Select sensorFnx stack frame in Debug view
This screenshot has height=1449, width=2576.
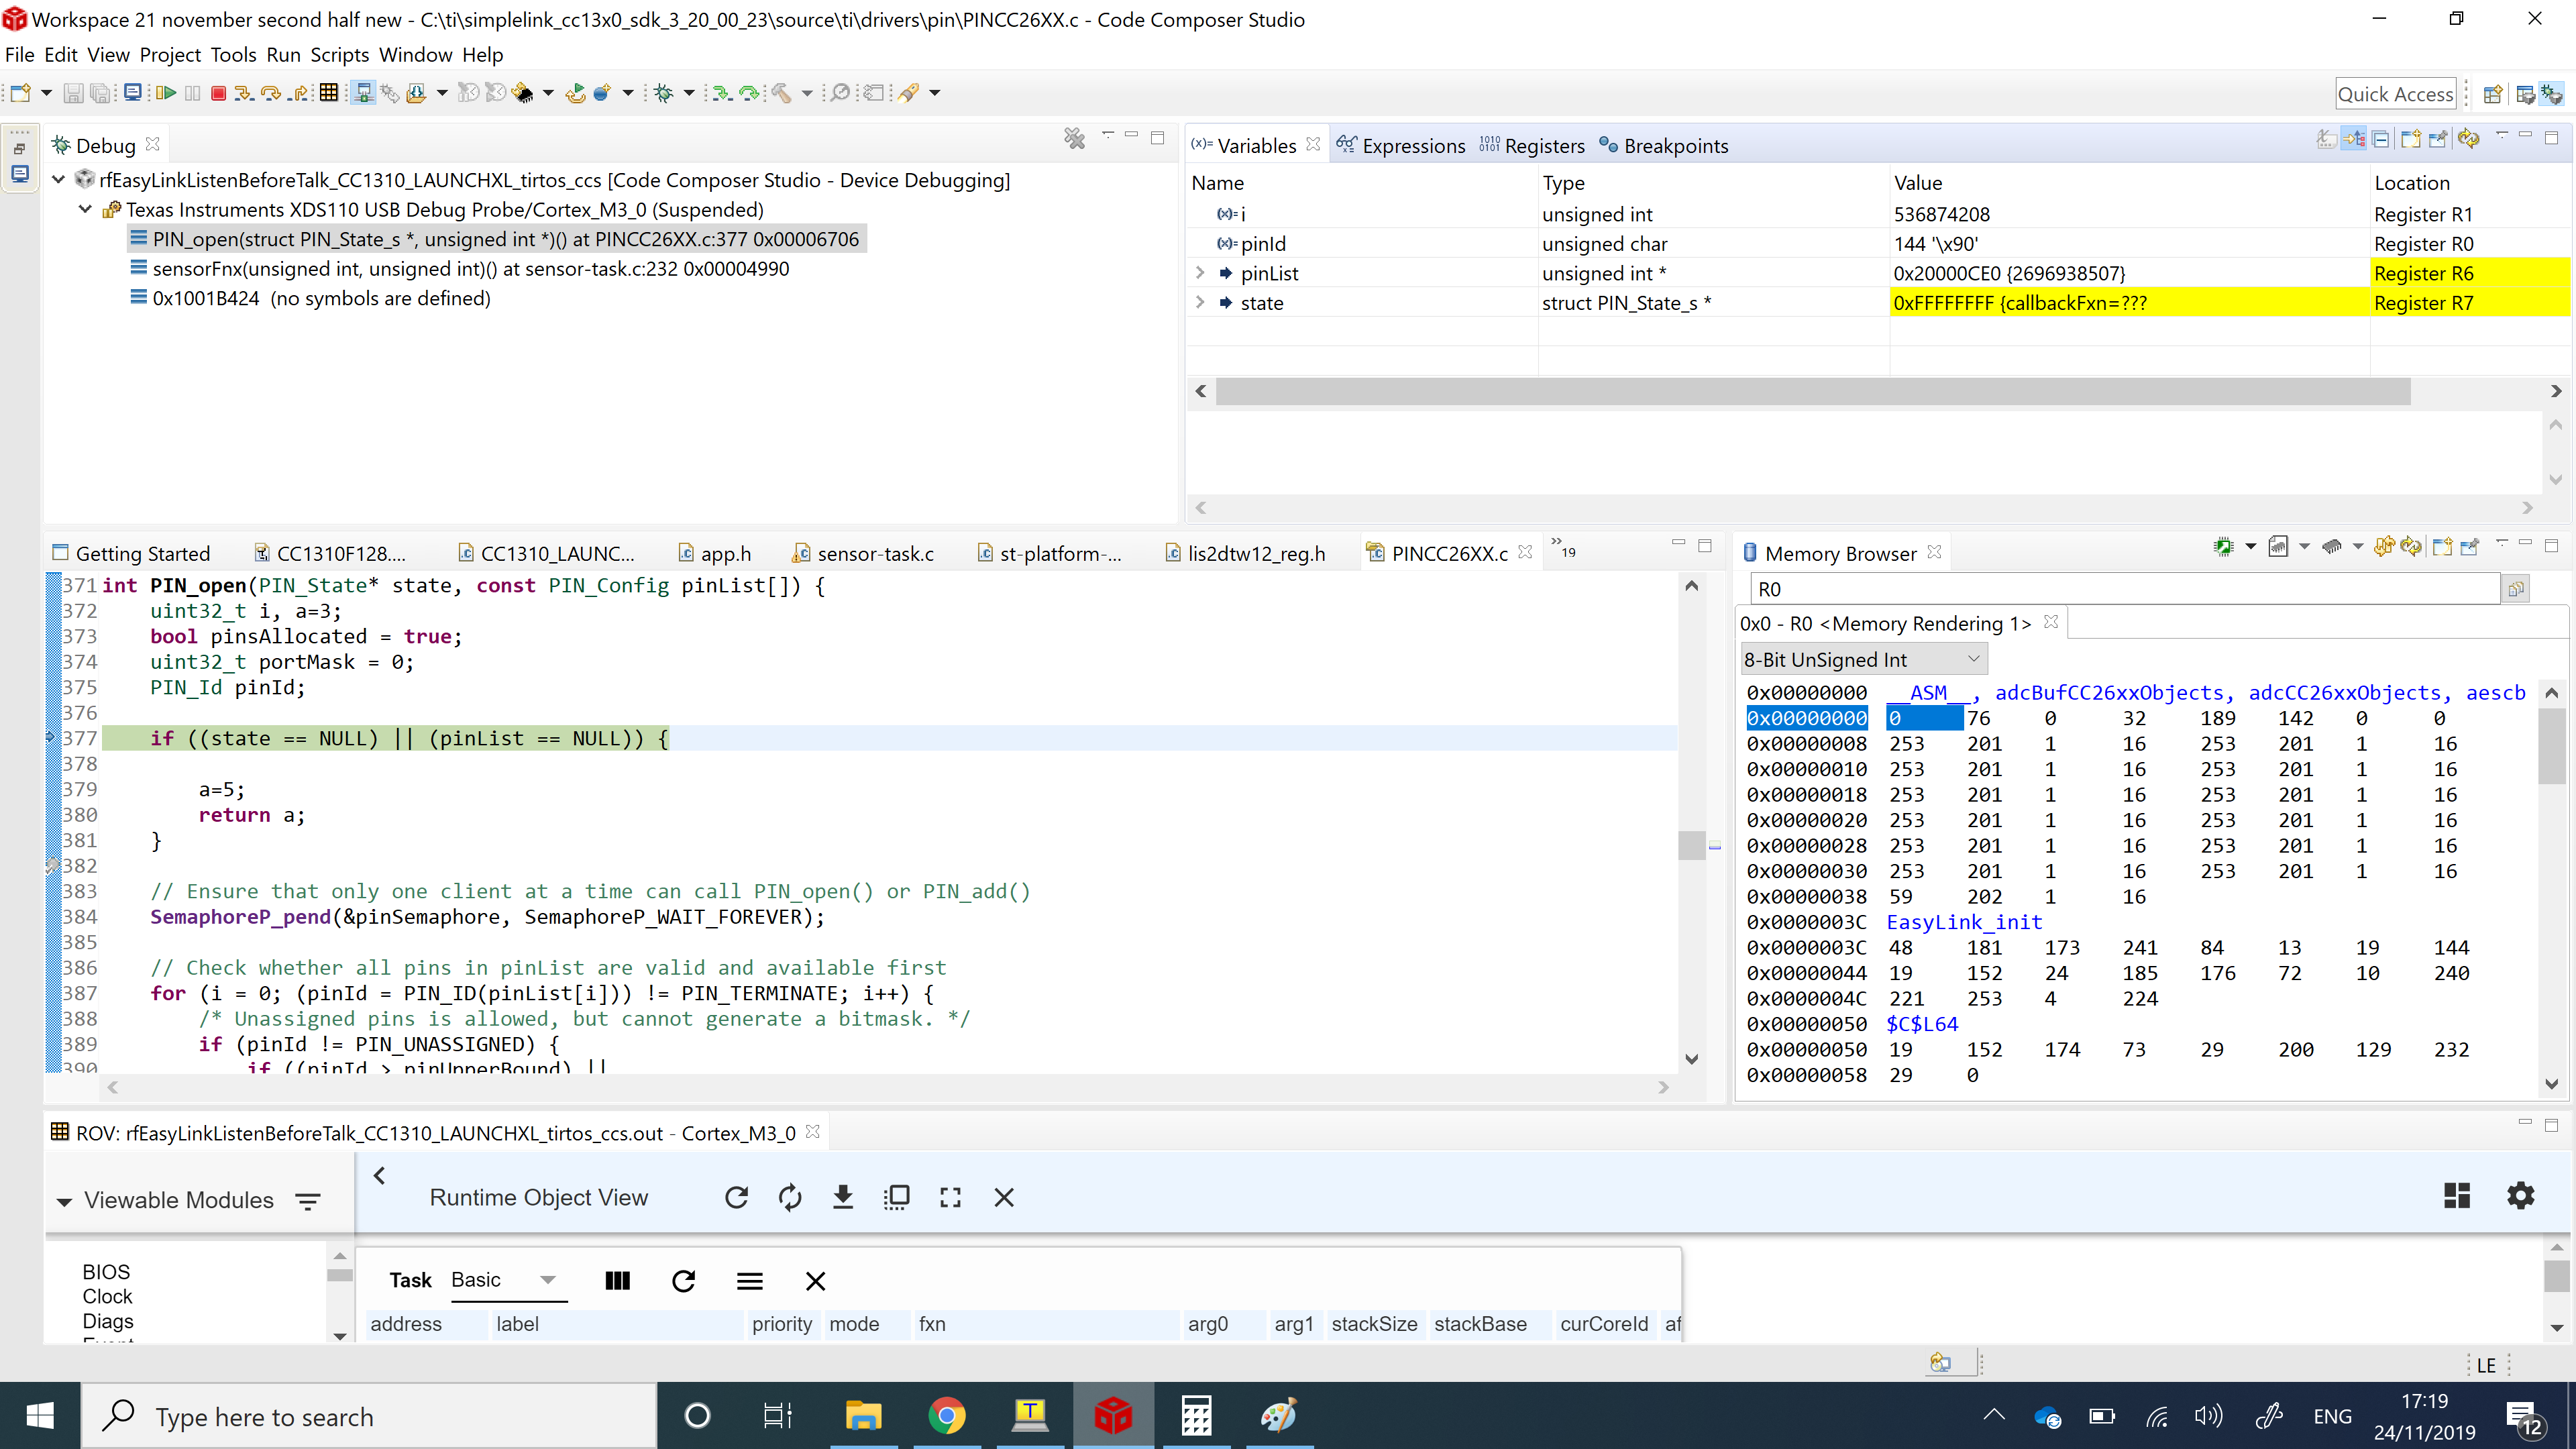point(470,269)
